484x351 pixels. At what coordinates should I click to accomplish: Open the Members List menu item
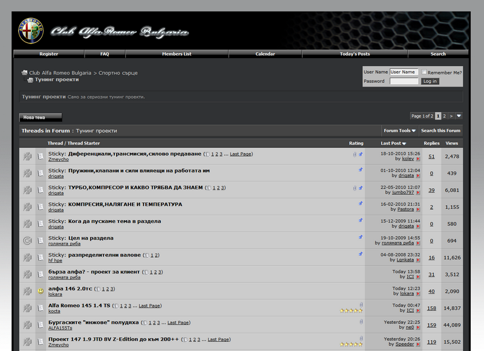(177, 54)
